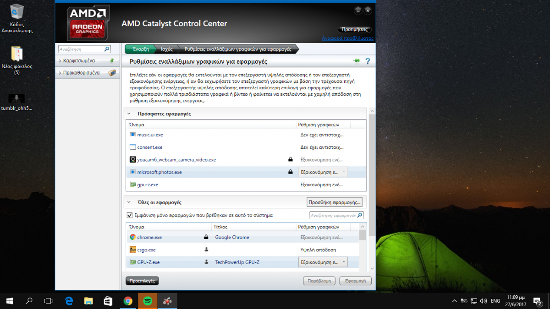Select the music.ui.exe row
Viewport: 550px width, 309px height.
coord(246,135)
